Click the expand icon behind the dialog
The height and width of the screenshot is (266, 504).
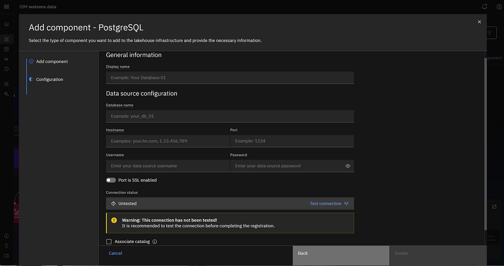[x=494, y=207]
